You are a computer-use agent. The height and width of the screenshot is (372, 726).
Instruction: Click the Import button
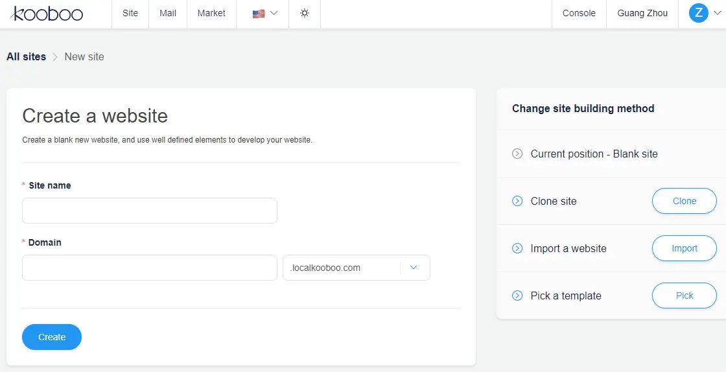point(684,248)
